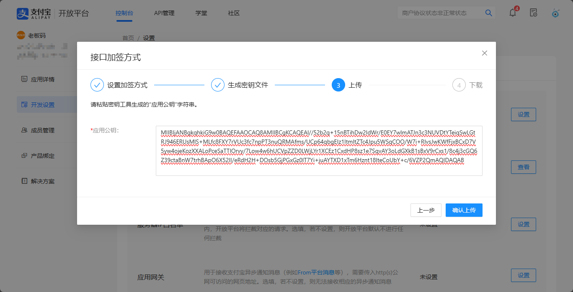Click the user avatar icon top right
This screenshot has width=573, height=292.
[555, 13]
